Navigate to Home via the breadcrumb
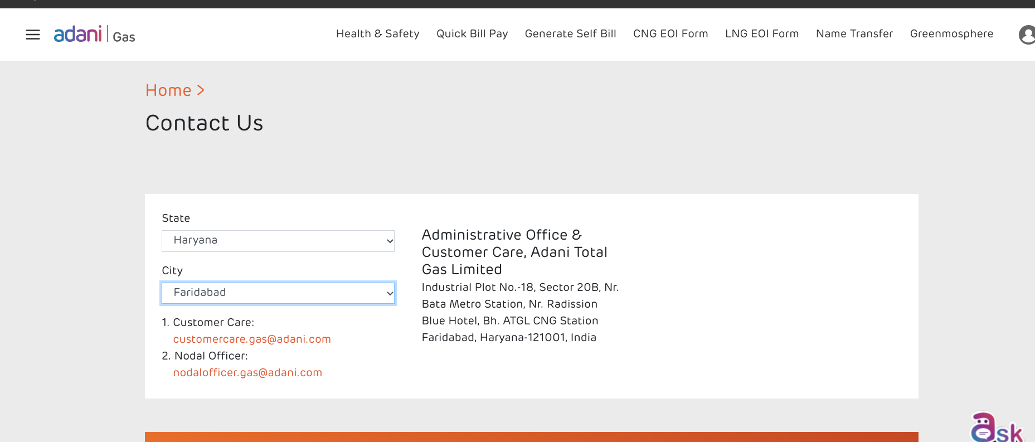 click(x=168, y=90)
